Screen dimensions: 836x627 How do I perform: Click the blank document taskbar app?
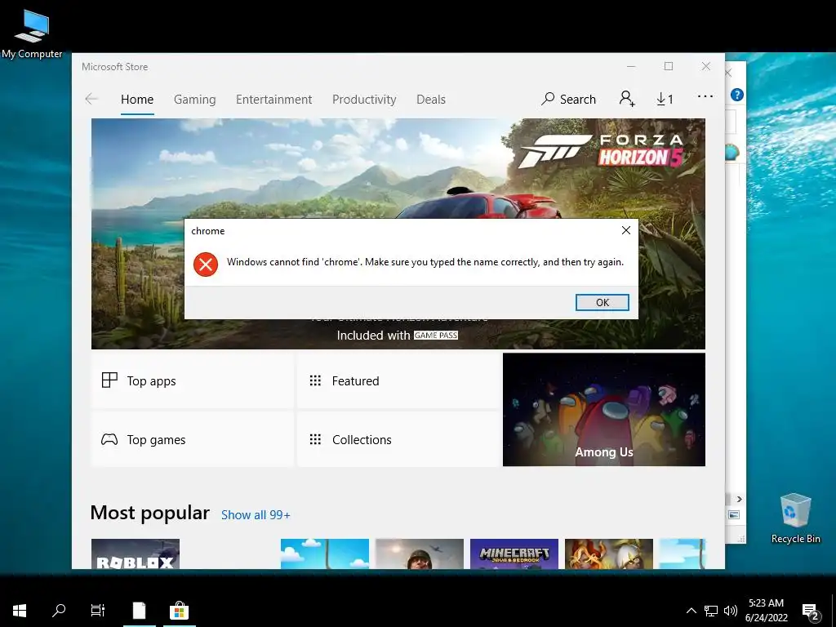pyautogui.click(x=139, y=611)
